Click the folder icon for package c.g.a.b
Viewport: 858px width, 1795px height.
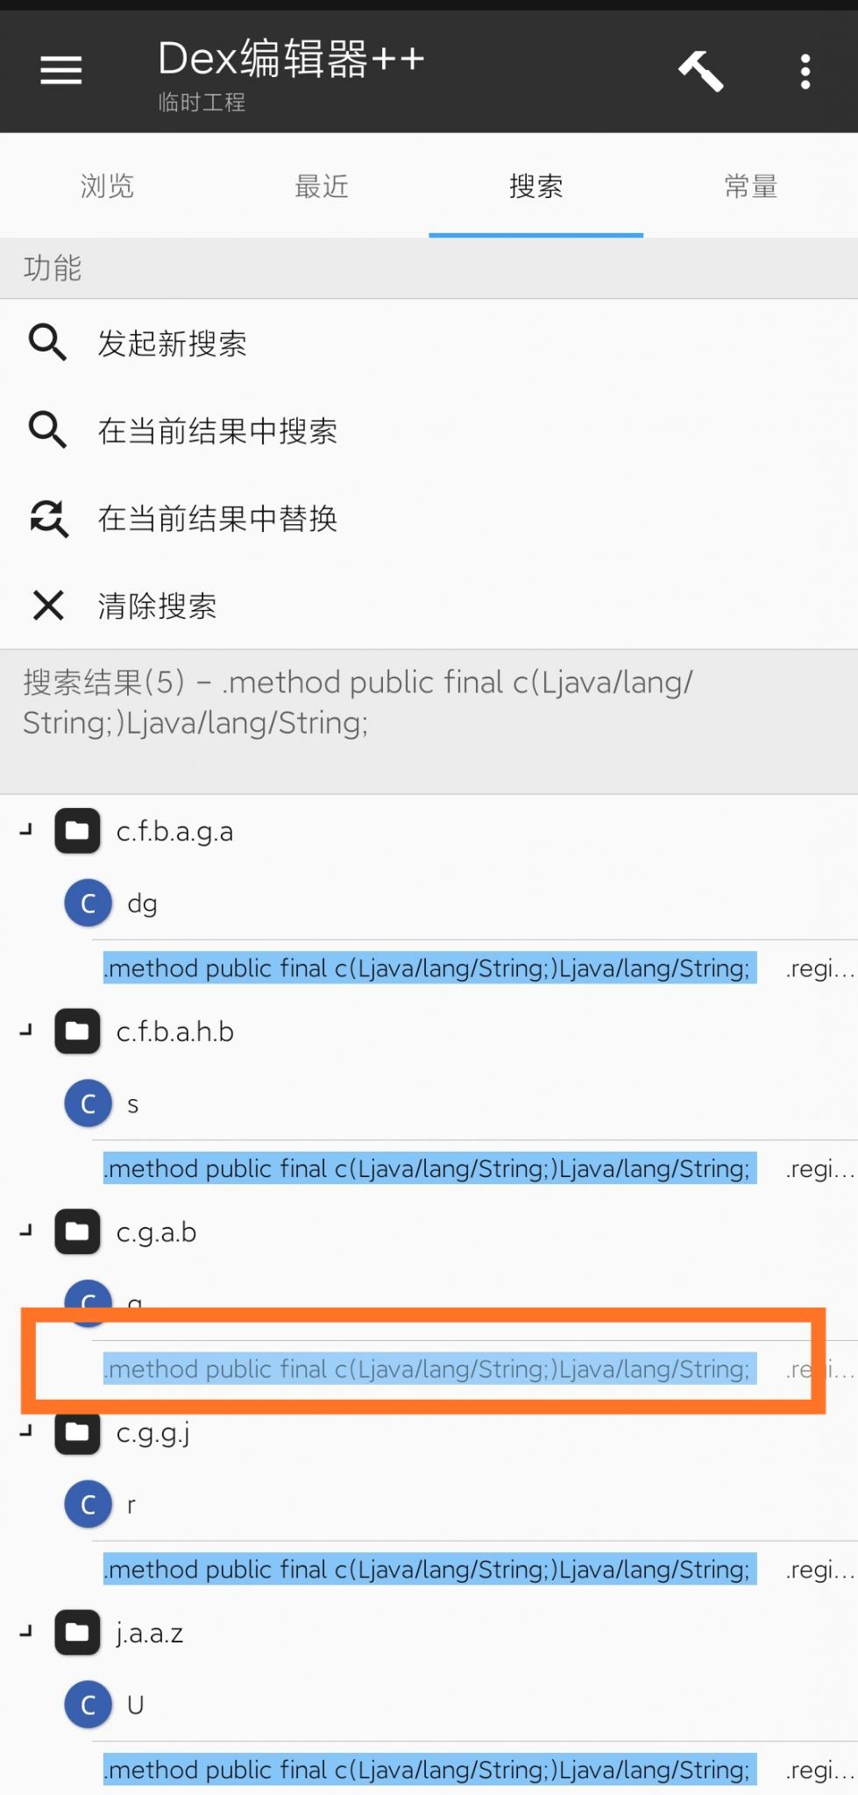click(77, 1231)
